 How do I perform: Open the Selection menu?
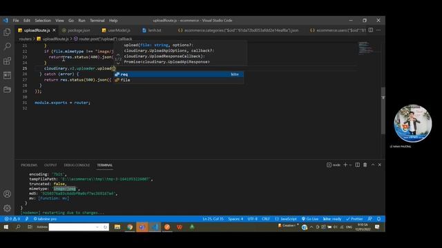click(x=43, y=21)
